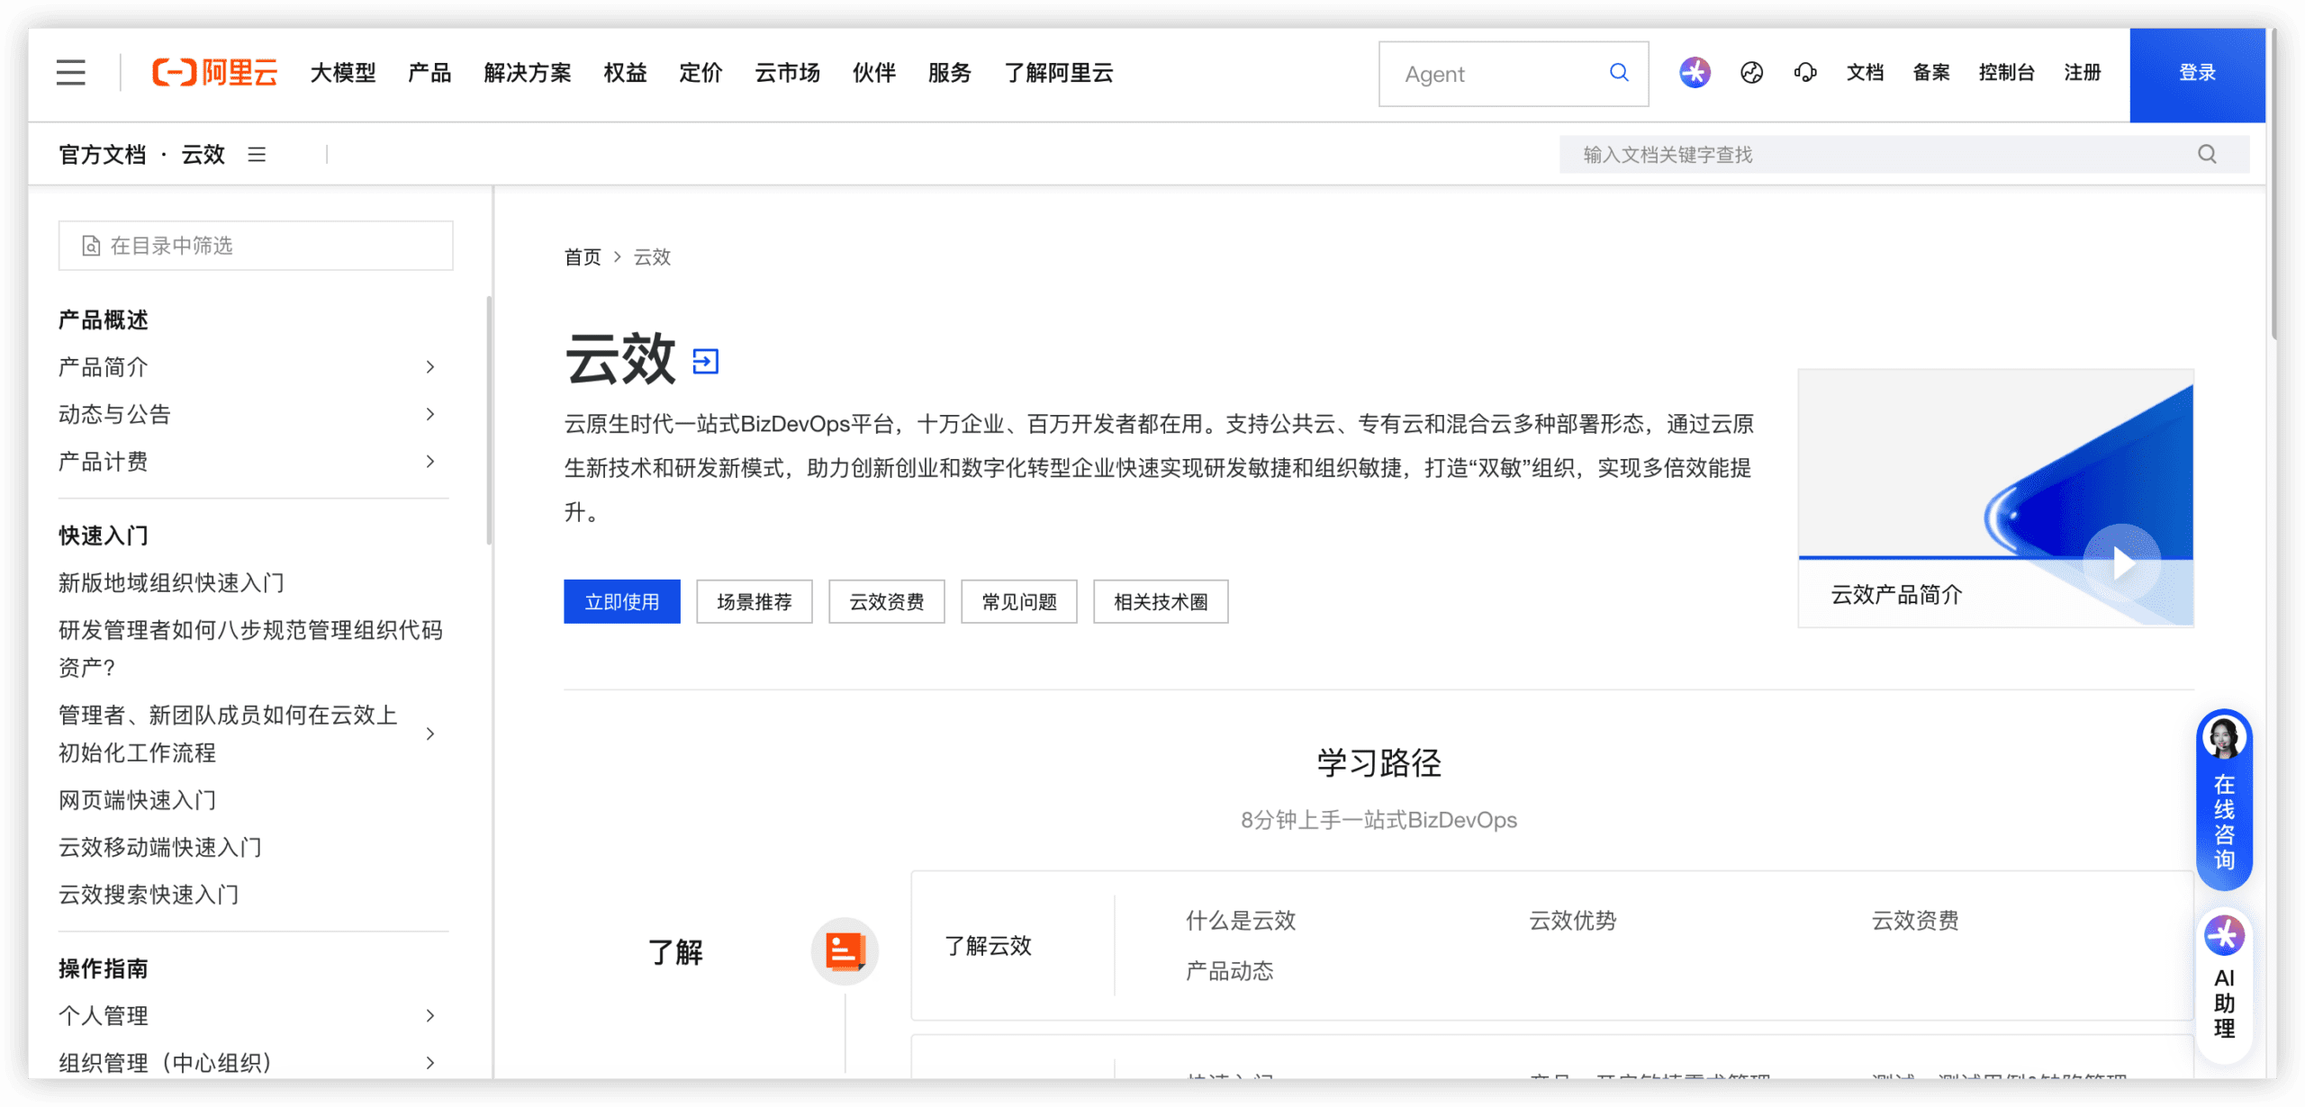Click the document search magnifier on the right
The width and height of the screenshot is (2305, 1107).
2207,154
